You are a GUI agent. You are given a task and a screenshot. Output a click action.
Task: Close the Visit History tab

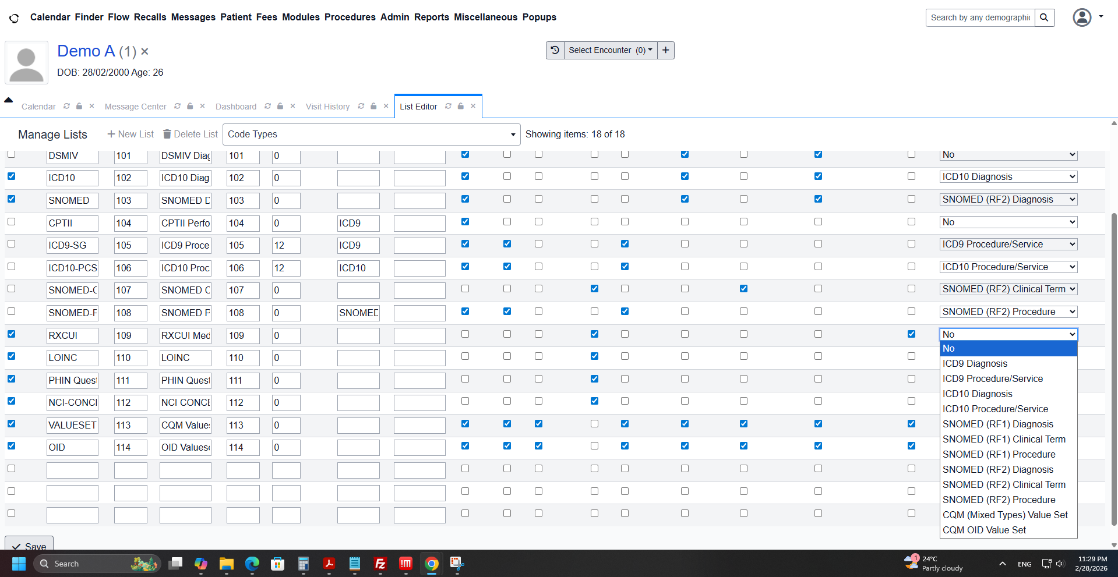point(386,106)
